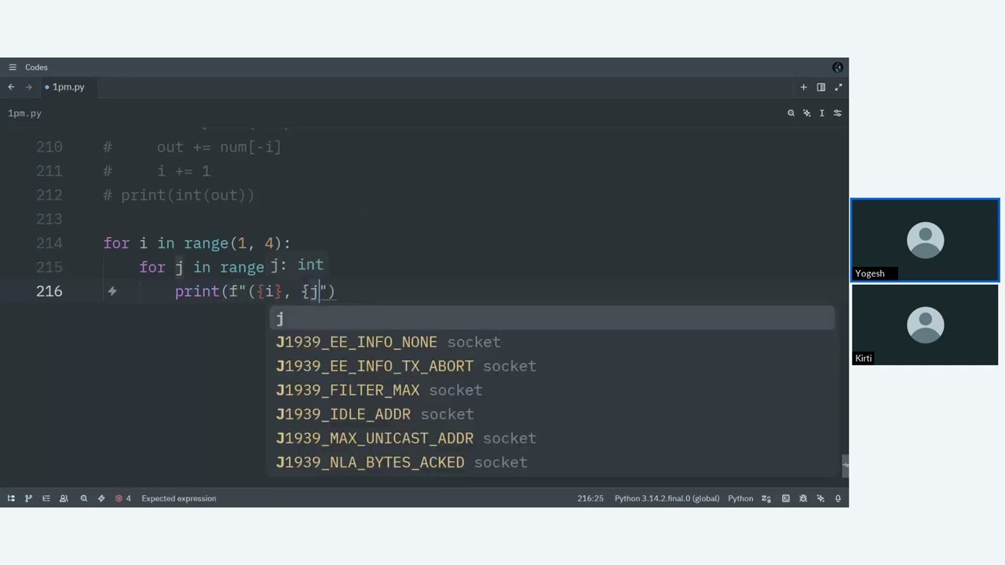Viewport: 1005px width, 565px height.
Task: Click line number 214 in gutter
Action: (x=49, y=243)
